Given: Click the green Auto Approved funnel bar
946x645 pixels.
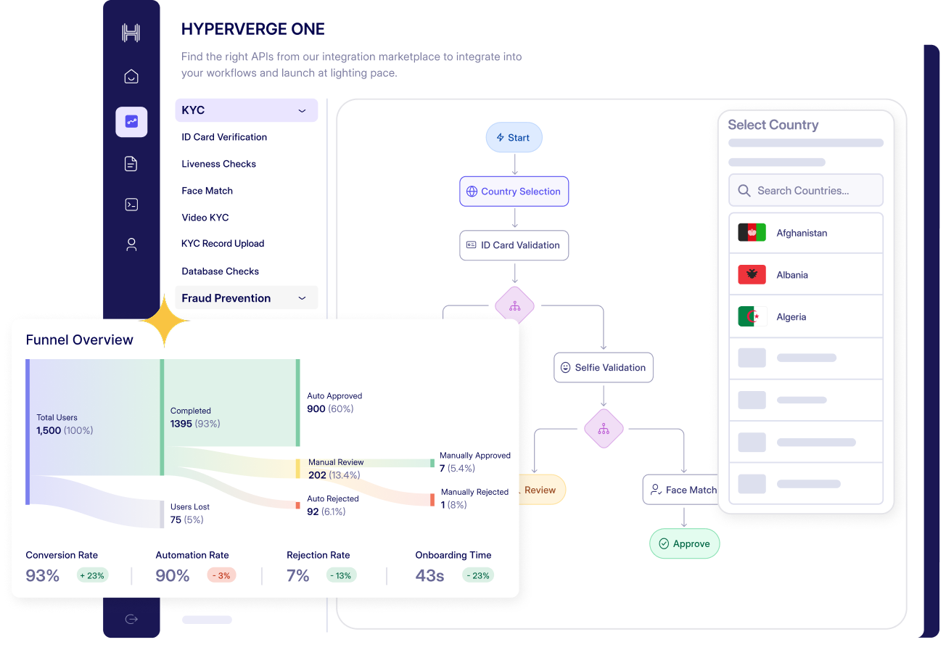Looking at the screenshot, I should 298,403.
